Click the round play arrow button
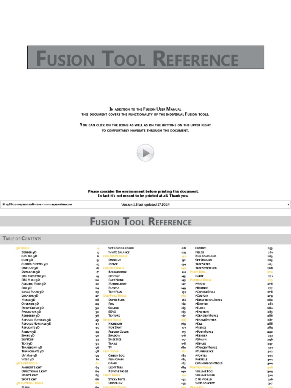The image size is (291, 388). 145,153
